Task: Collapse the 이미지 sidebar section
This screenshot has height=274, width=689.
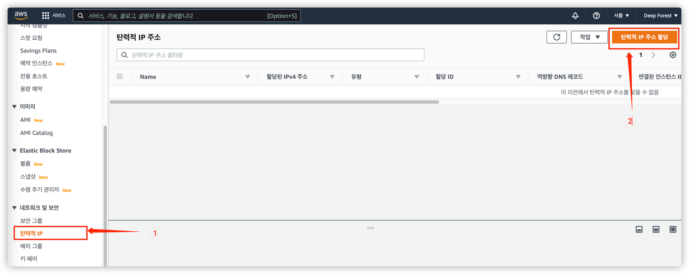Action: [x=14, y=106]
